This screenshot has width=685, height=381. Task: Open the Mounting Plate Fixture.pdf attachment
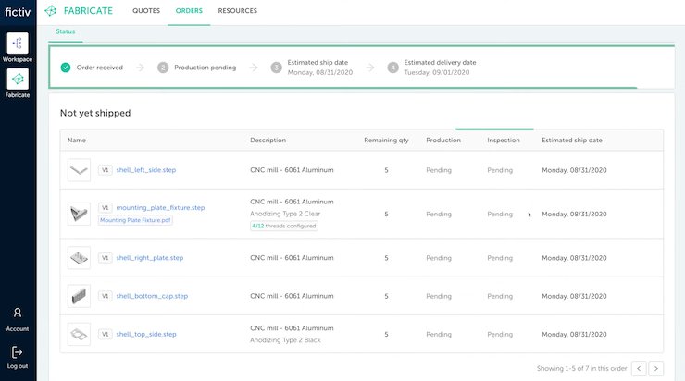[x=135, y=220]
